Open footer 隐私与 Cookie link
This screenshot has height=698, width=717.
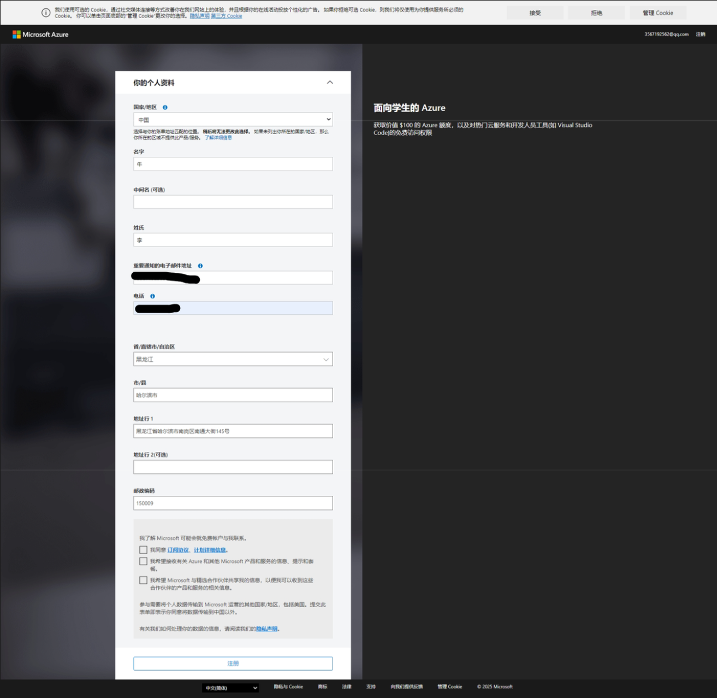point(288,687)
